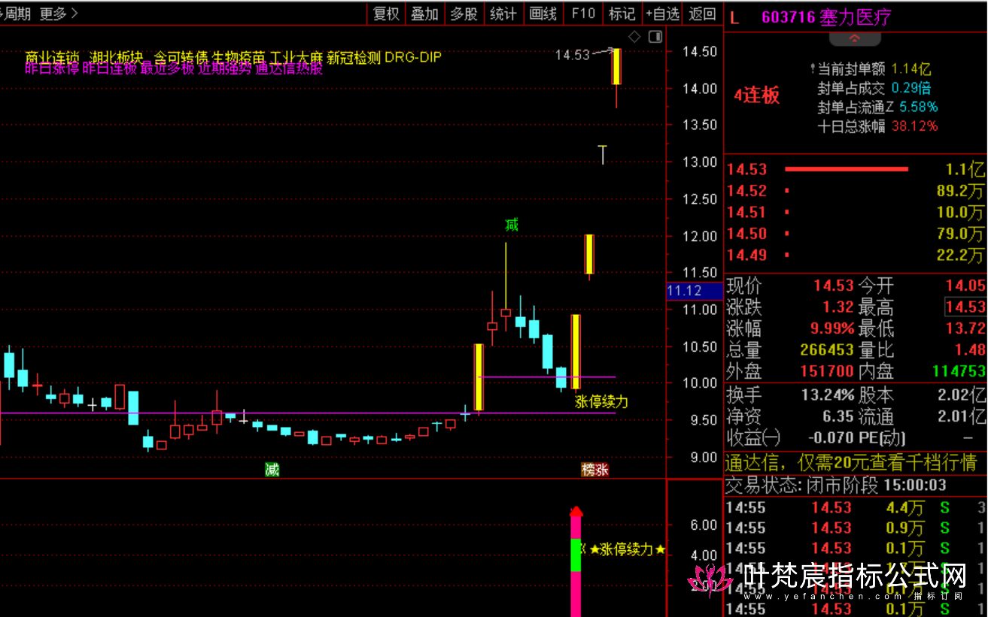Click the 内盘 114753 value
Viewport: 988px width, 617px height.
coord(959,371)
